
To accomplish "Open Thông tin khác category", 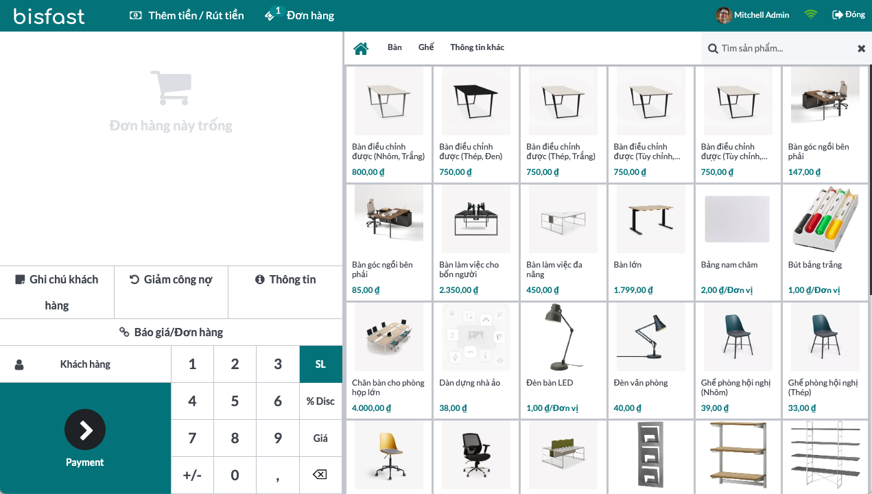I will tap(477, 47).
